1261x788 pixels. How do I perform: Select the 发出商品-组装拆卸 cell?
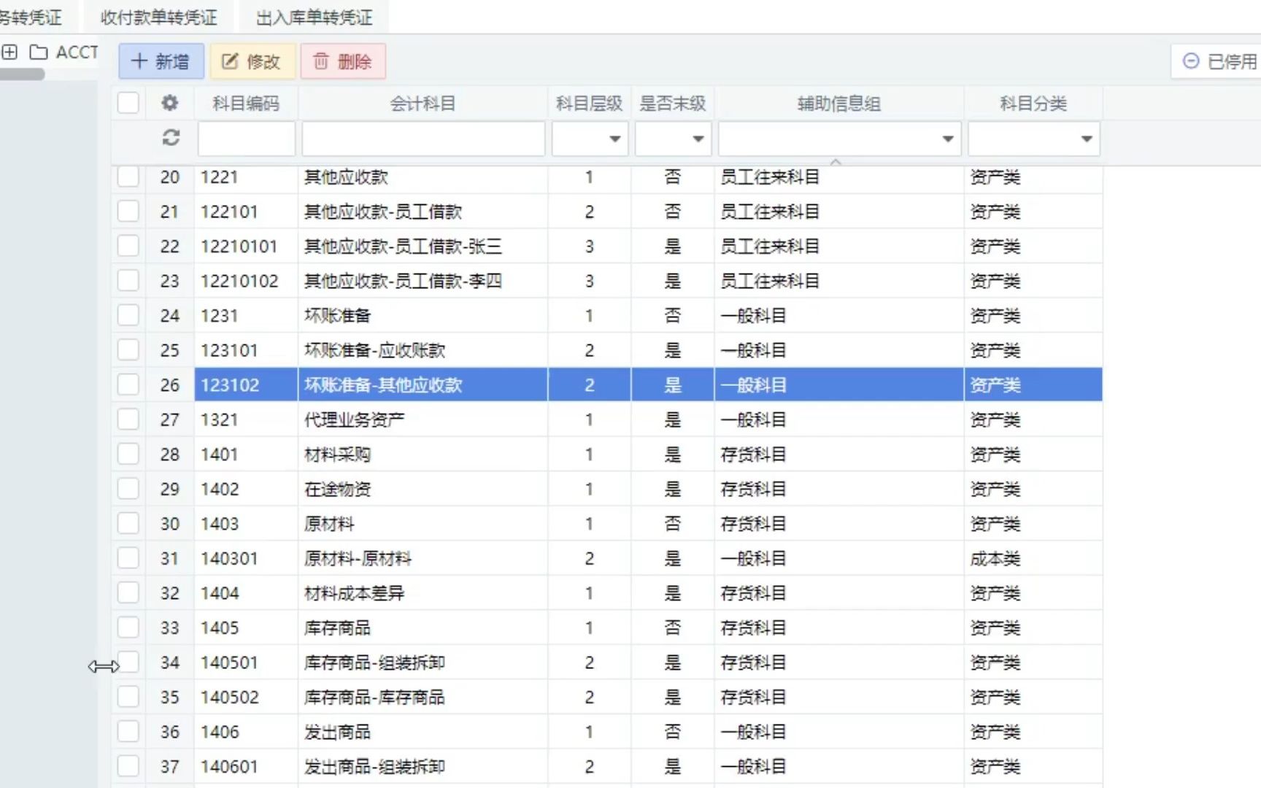pos(423,766)
